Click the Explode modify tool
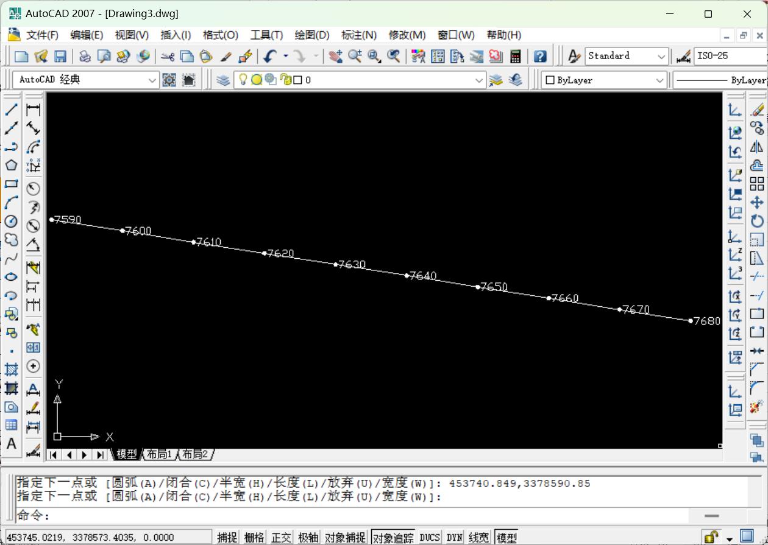Image resolution: width=768 pixels, height=545 pixels. point(757,407)
